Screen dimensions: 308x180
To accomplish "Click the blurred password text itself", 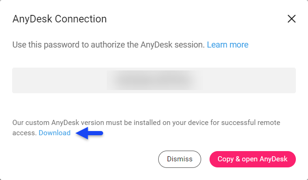I will coord(155,80).
